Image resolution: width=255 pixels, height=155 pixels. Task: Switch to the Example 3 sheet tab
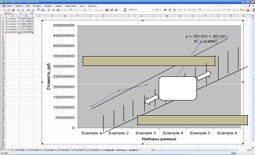pos(50,150)
